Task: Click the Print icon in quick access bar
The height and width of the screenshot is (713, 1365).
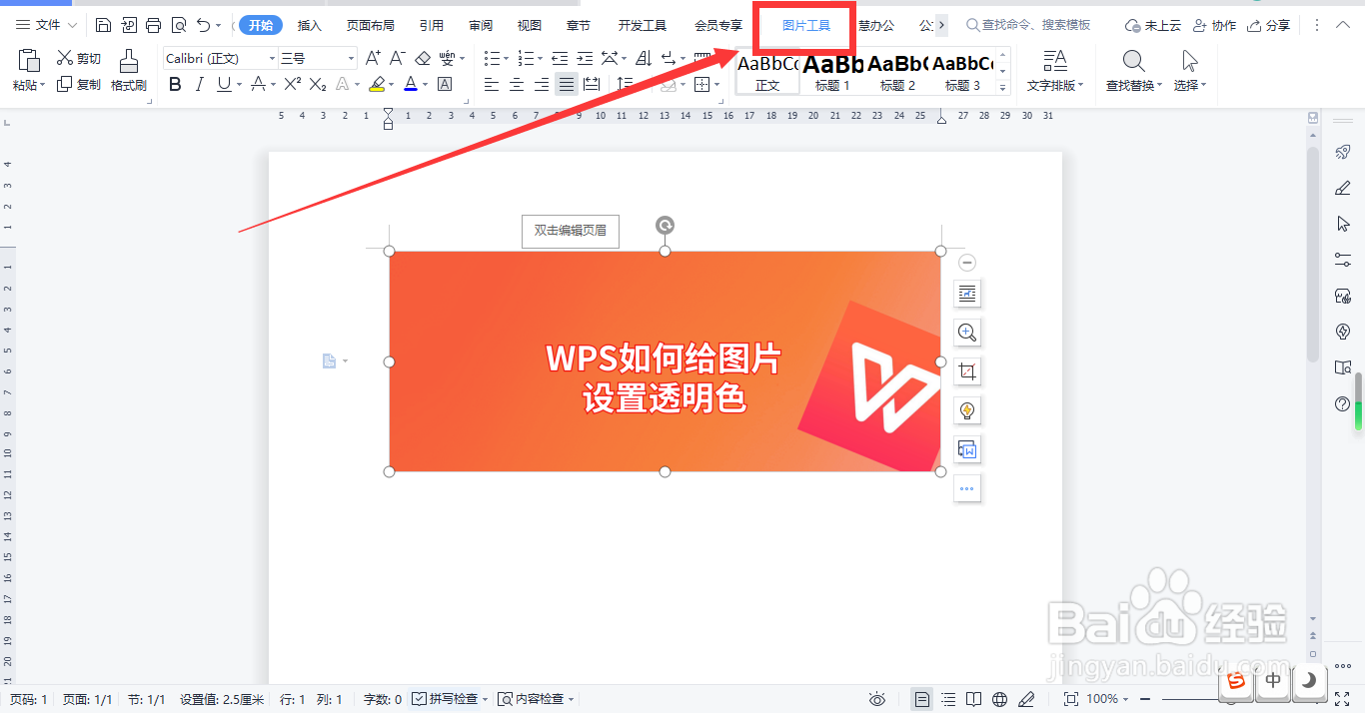Action: (x=153, y=25)
